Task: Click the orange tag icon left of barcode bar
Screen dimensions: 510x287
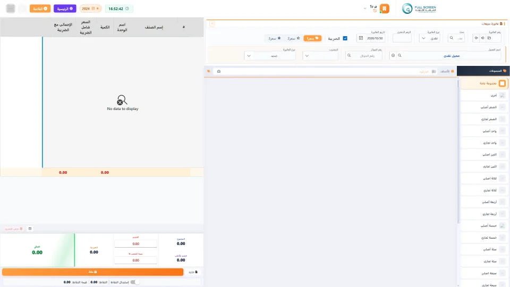Action: tap(208, 71)
